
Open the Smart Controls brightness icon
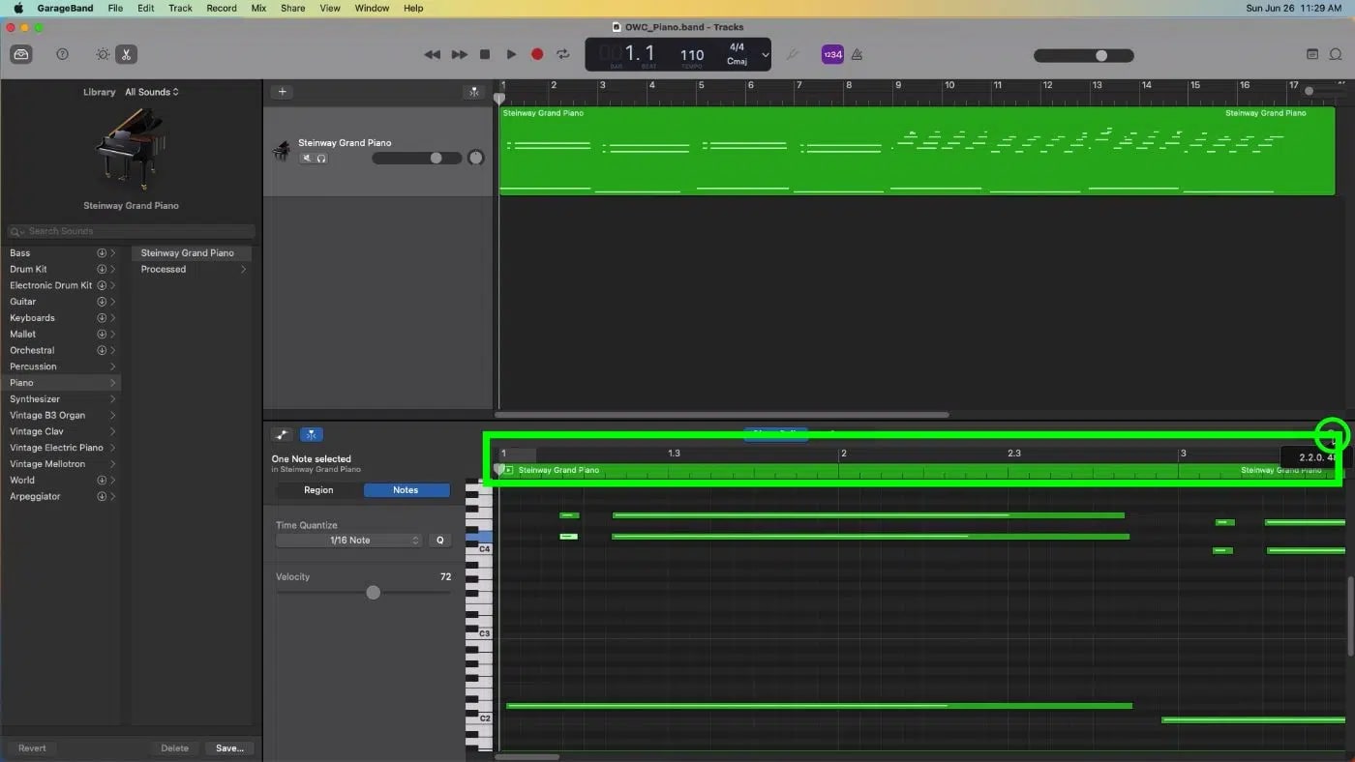point(103,54)
